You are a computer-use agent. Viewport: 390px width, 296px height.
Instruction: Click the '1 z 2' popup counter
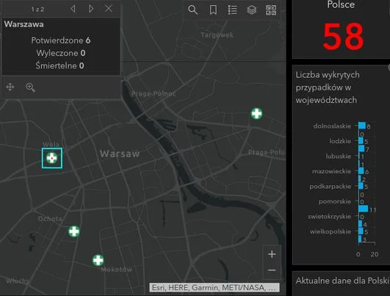pyautogui.click(x=37, y=10)
